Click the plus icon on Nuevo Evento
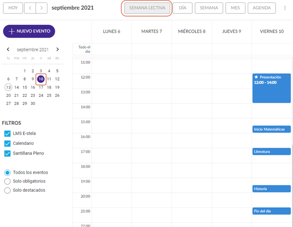This screenshot has height=227, width=293. 11,32
